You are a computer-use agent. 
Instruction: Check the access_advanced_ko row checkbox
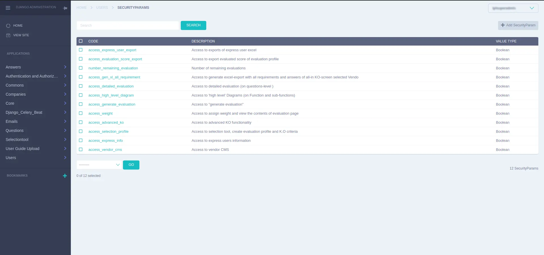(81, 122)
